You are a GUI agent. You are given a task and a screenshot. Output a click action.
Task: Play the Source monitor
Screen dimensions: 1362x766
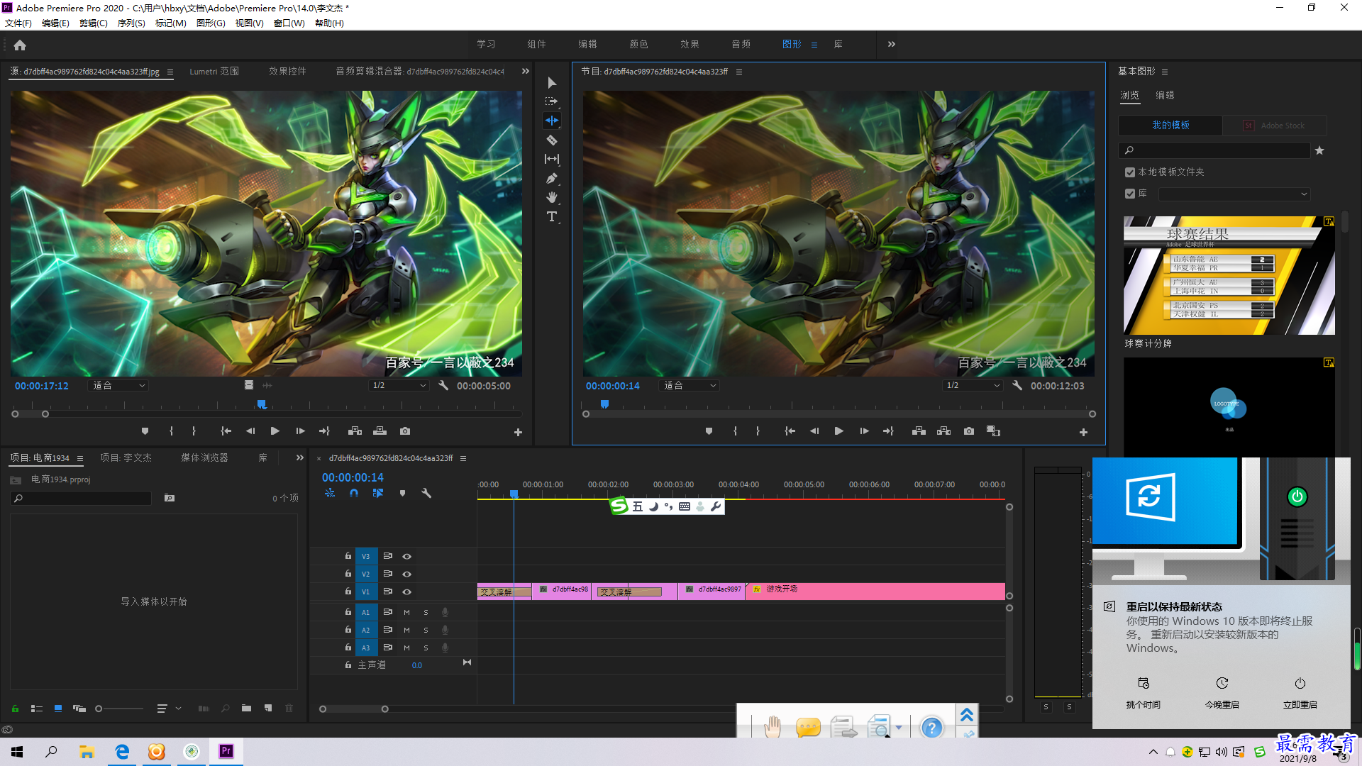(x=275, y=431)
